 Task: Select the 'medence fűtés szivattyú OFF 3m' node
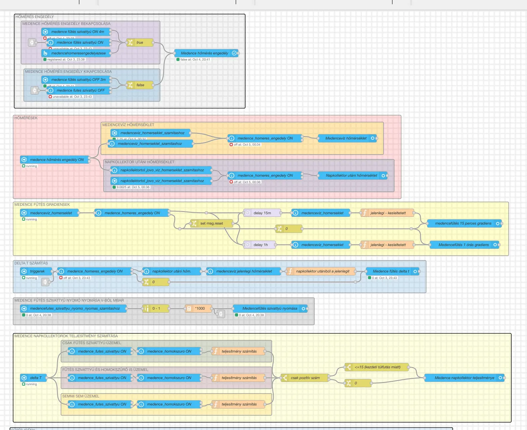click(76, 80)
